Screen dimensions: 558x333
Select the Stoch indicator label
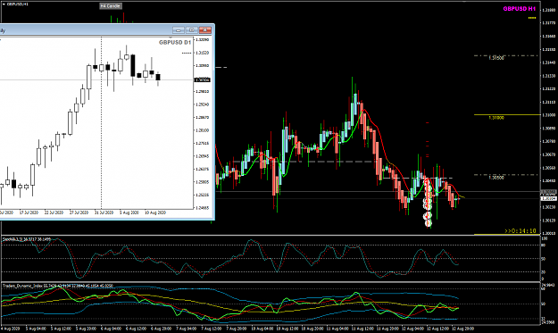(x=26, y=239)
